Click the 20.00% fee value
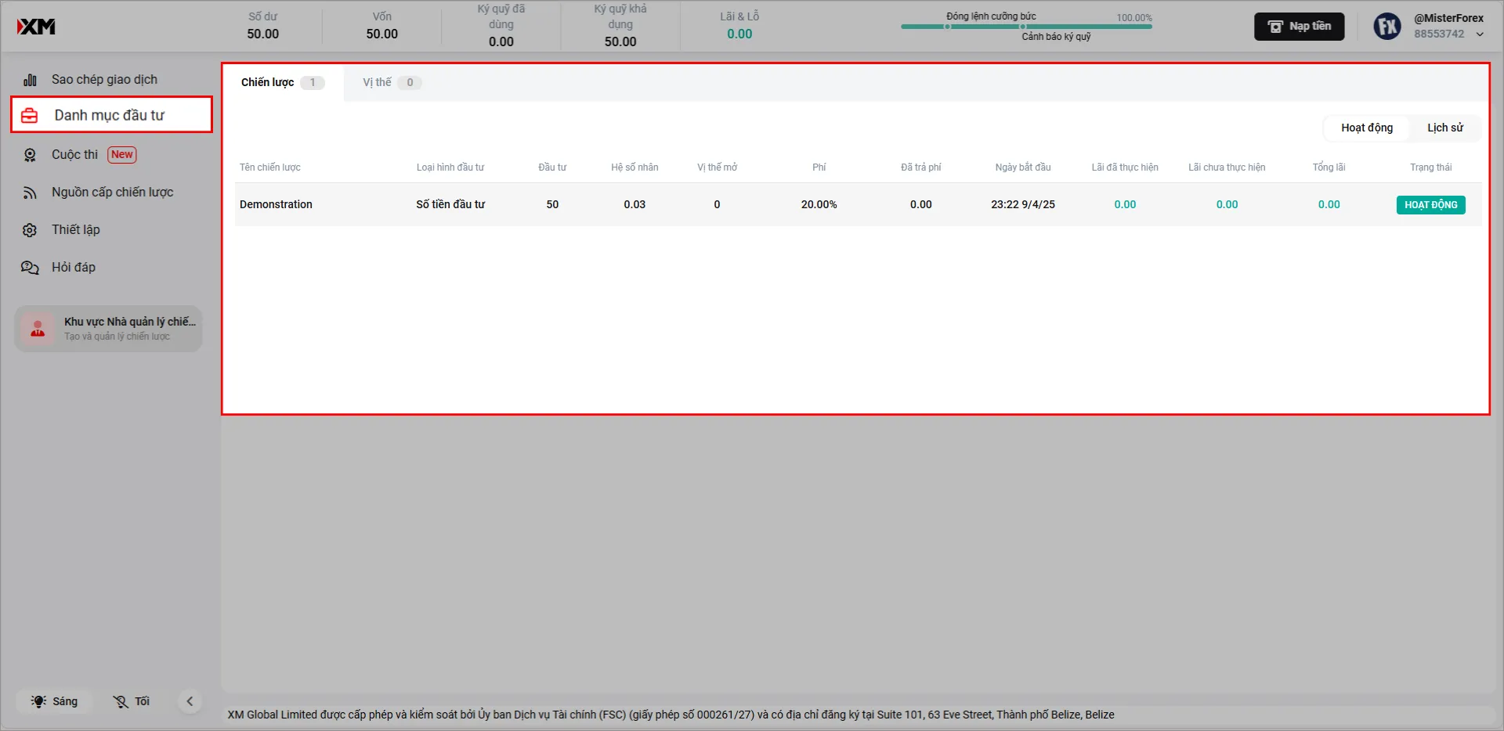 click(x=819, y=205)
